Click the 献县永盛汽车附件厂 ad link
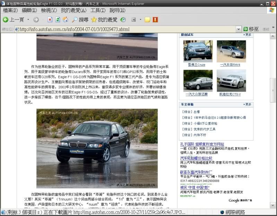 click(x=196, y=172)
